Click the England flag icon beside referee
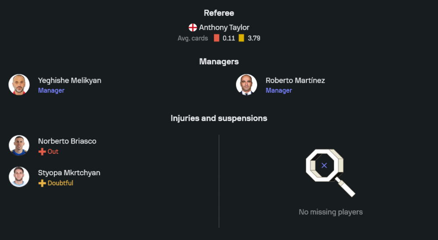The image size is (438, 240). click(x=193, y=28)
